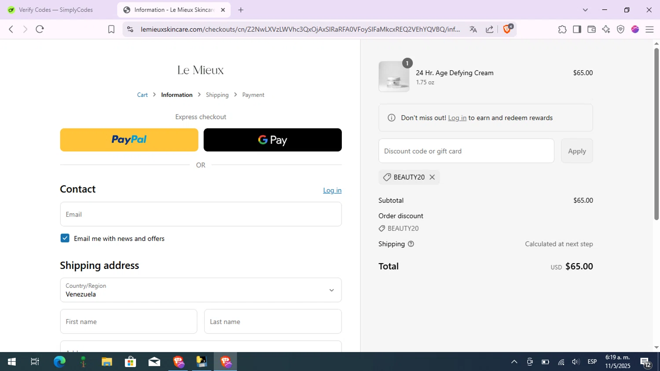
Task: Open a new browser tab
Action: (x=241, y=10)
